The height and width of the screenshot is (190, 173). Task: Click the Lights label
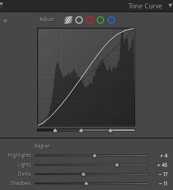pos(24,165)
